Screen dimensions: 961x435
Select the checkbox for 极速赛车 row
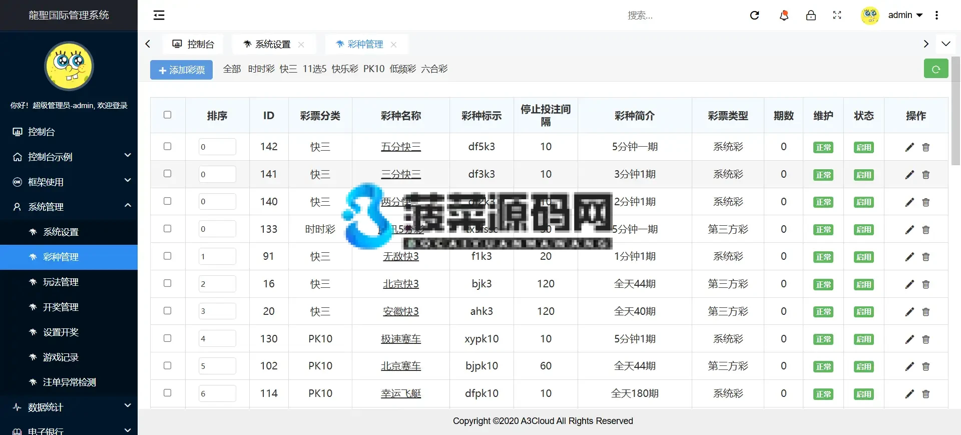pos(168,338)
